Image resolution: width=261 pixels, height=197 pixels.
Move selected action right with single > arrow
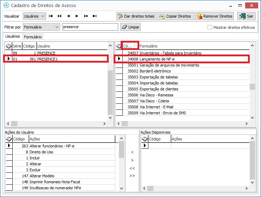coord(132,160)
